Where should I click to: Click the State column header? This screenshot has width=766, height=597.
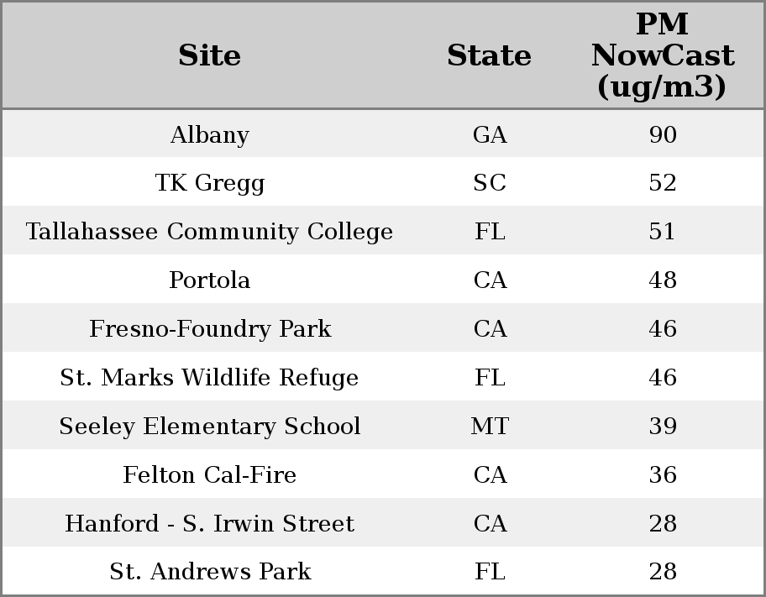pyautogui.click(x=490, y=55)
